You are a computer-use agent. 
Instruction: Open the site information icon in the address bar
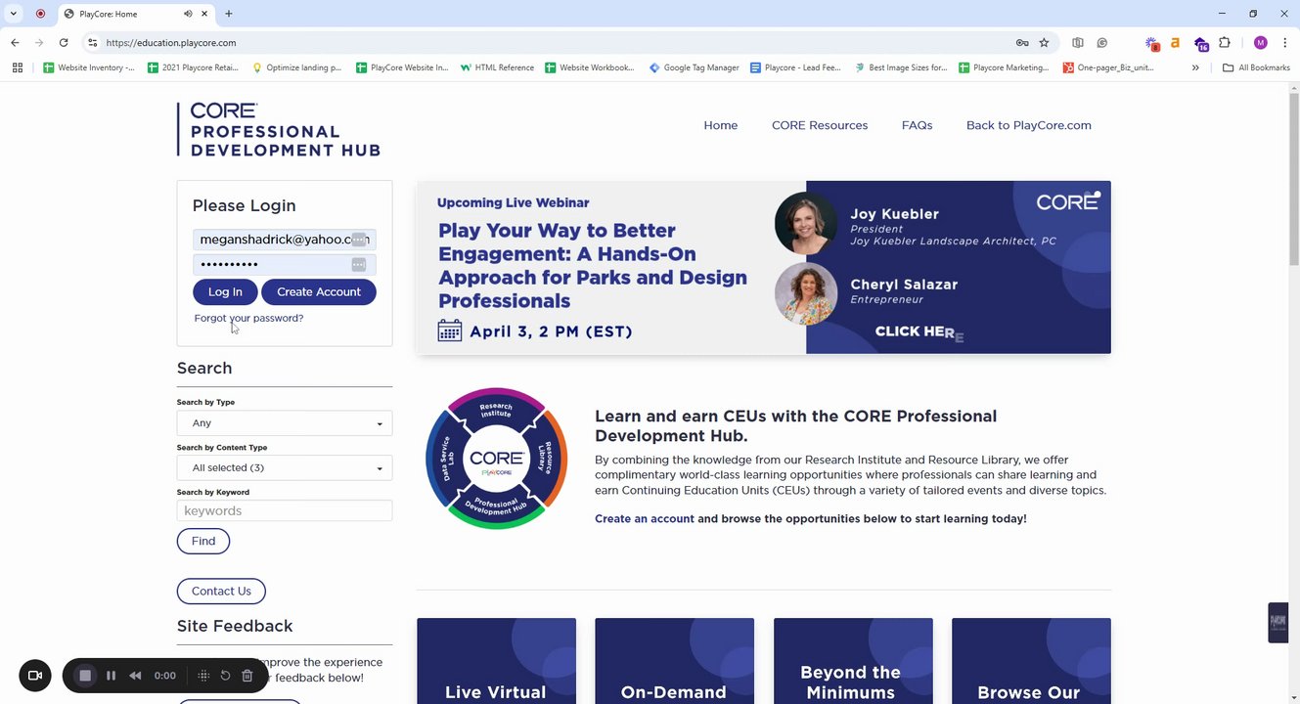[x=92, y=43]
